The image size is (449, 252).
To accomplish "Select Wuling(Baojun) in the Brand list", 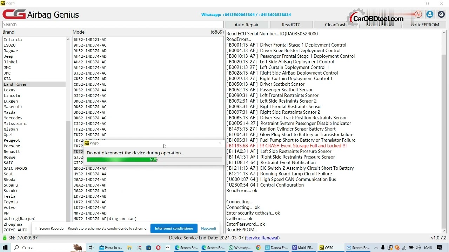I will (x=34, y=219).
